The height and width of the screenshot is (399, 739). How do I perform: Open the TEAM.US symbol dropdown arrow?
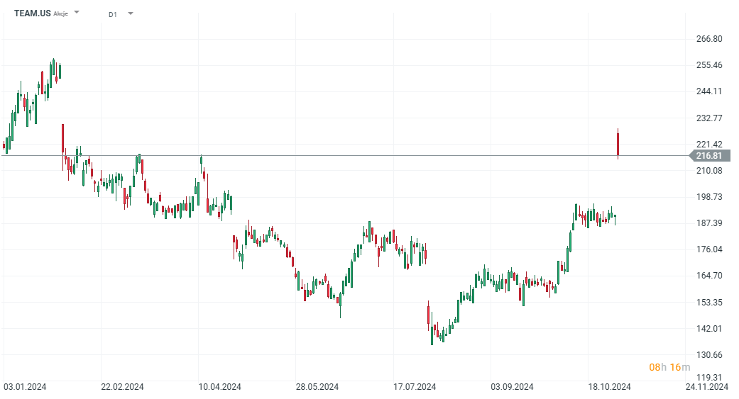point(77,13)
